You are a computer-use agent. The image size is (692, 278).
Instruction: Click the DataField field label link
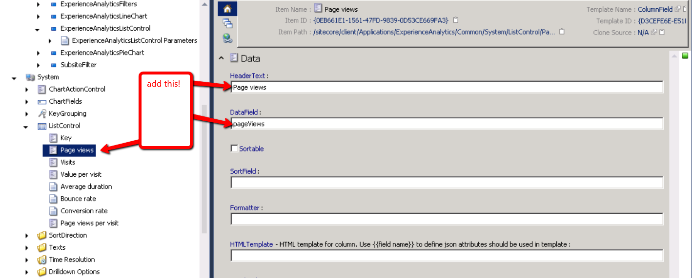tap(245, 112)
